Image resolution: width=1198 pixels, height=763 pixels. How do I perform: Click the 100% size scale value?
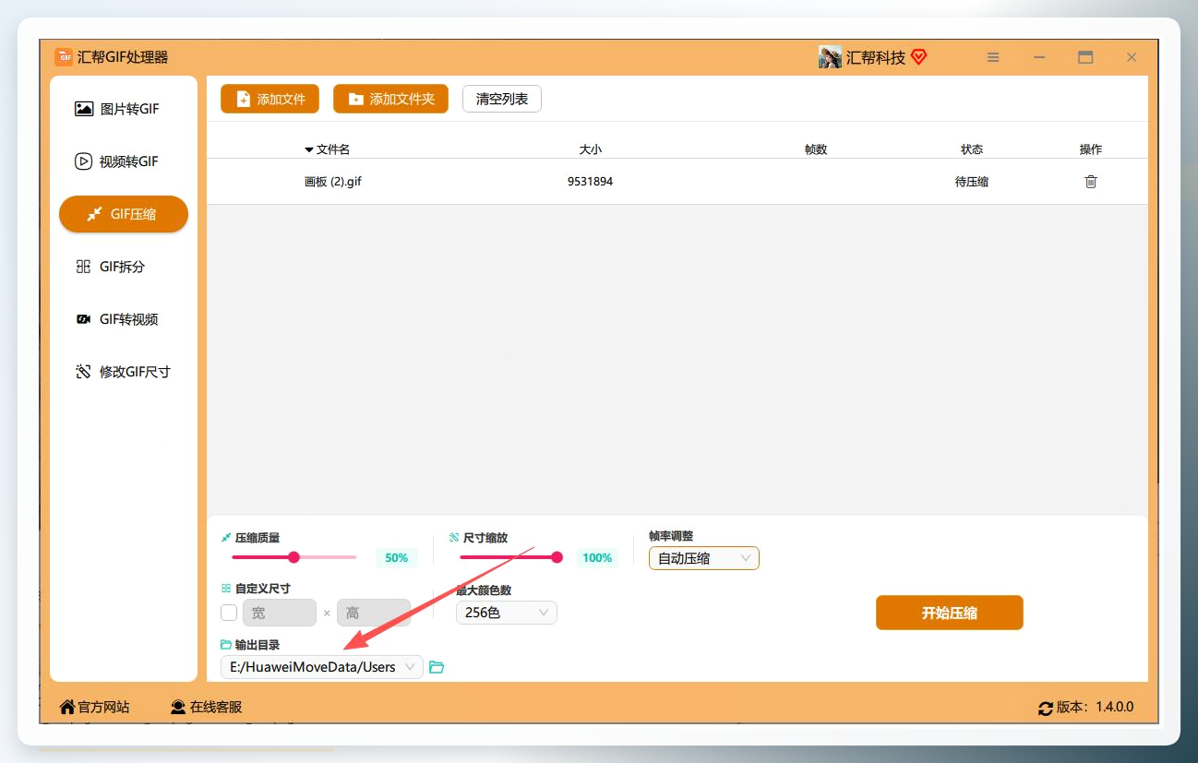[597, 558]
